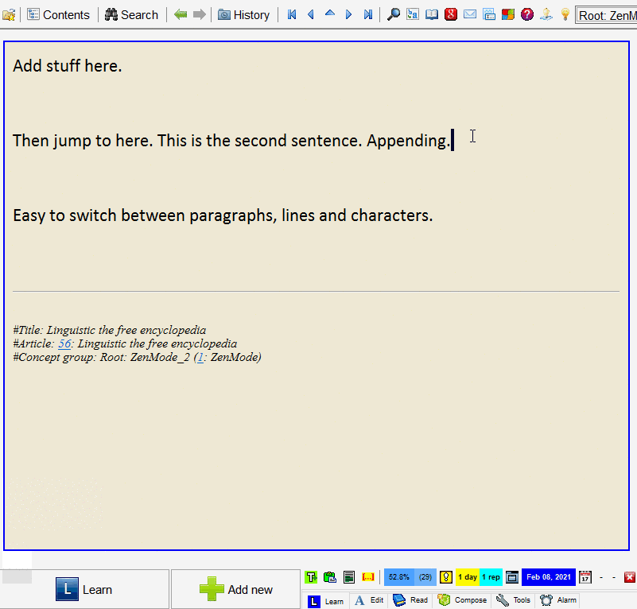Switch to the Compose tab
This screenshot has width=637, height=609.
click(462, 600)
